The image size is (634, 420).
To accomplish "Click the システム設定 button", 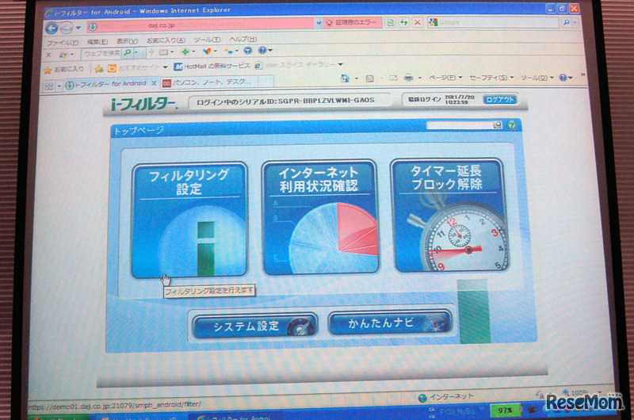I will (x=254, y=326).
